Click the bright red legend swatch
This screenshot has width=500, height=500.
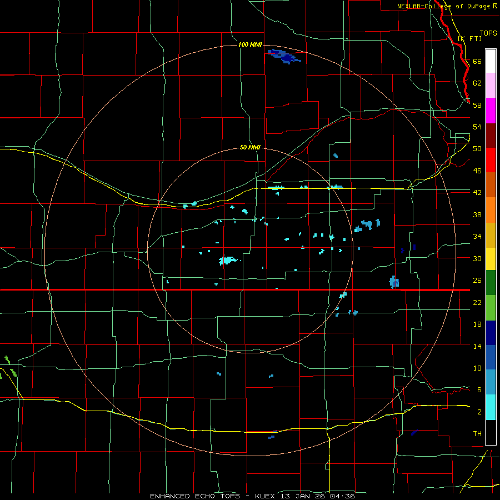(x=491, y=160)
